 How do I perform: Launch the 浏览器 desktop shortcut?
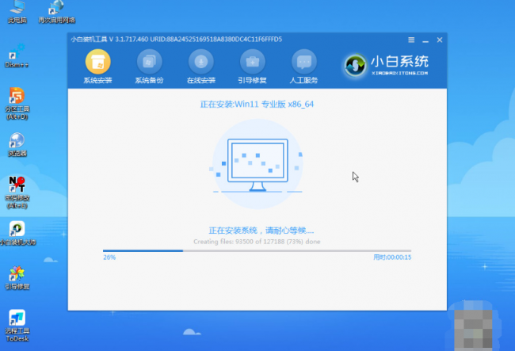(17, 144)
